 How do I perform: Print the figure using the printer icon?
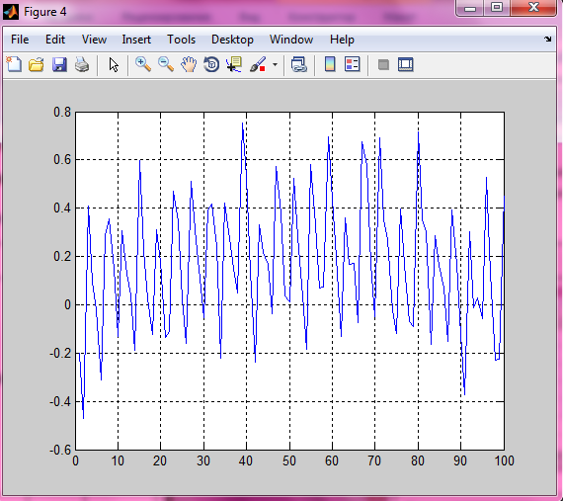point(82,65)
